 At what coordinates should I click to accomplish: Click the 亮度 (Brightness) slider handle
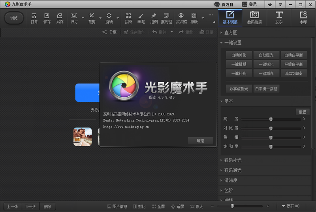click(x=271, y=119)
